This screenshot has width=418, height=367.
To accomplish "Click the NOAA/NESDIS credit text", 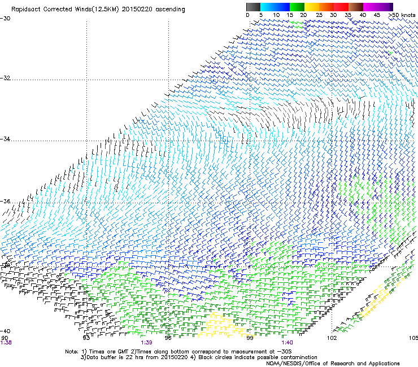I will [x=333, y=364].
